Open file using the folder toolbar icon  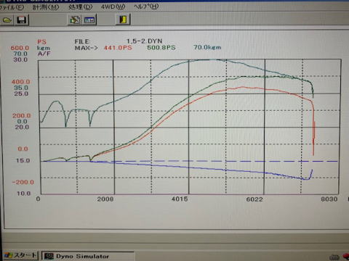point(7,20)
